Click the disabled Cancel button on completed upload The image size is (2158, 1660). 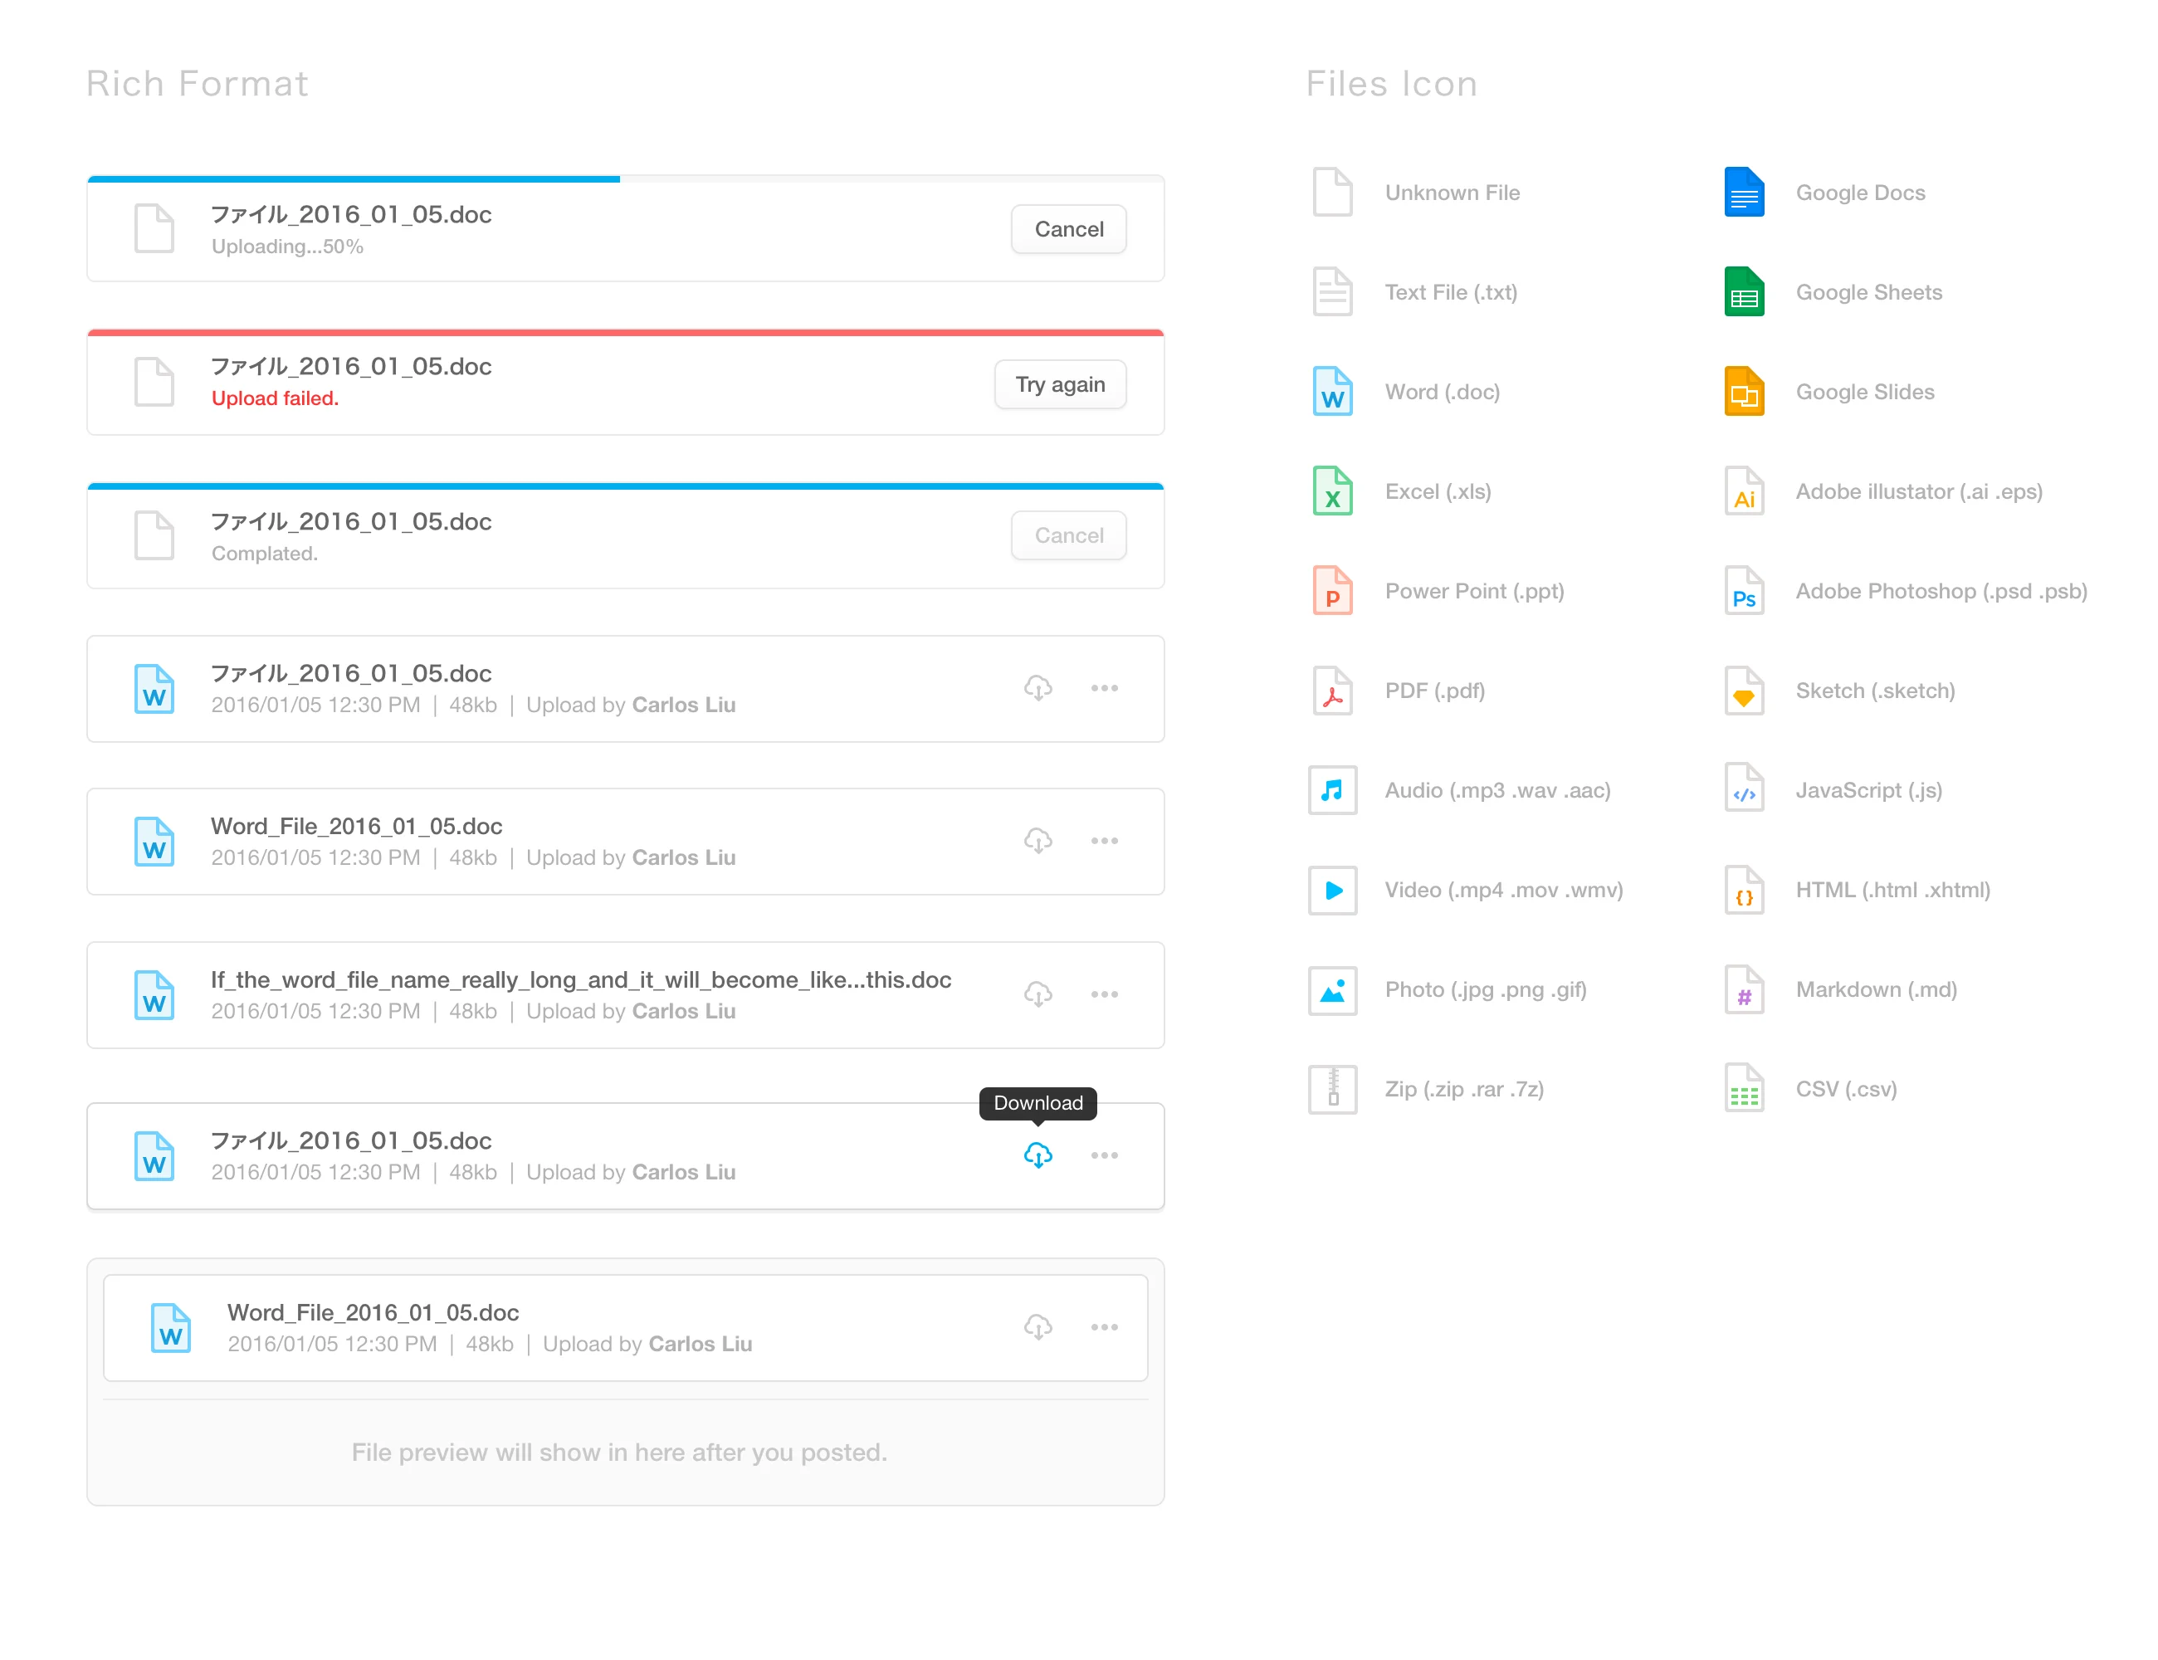tap(1068, 535)
